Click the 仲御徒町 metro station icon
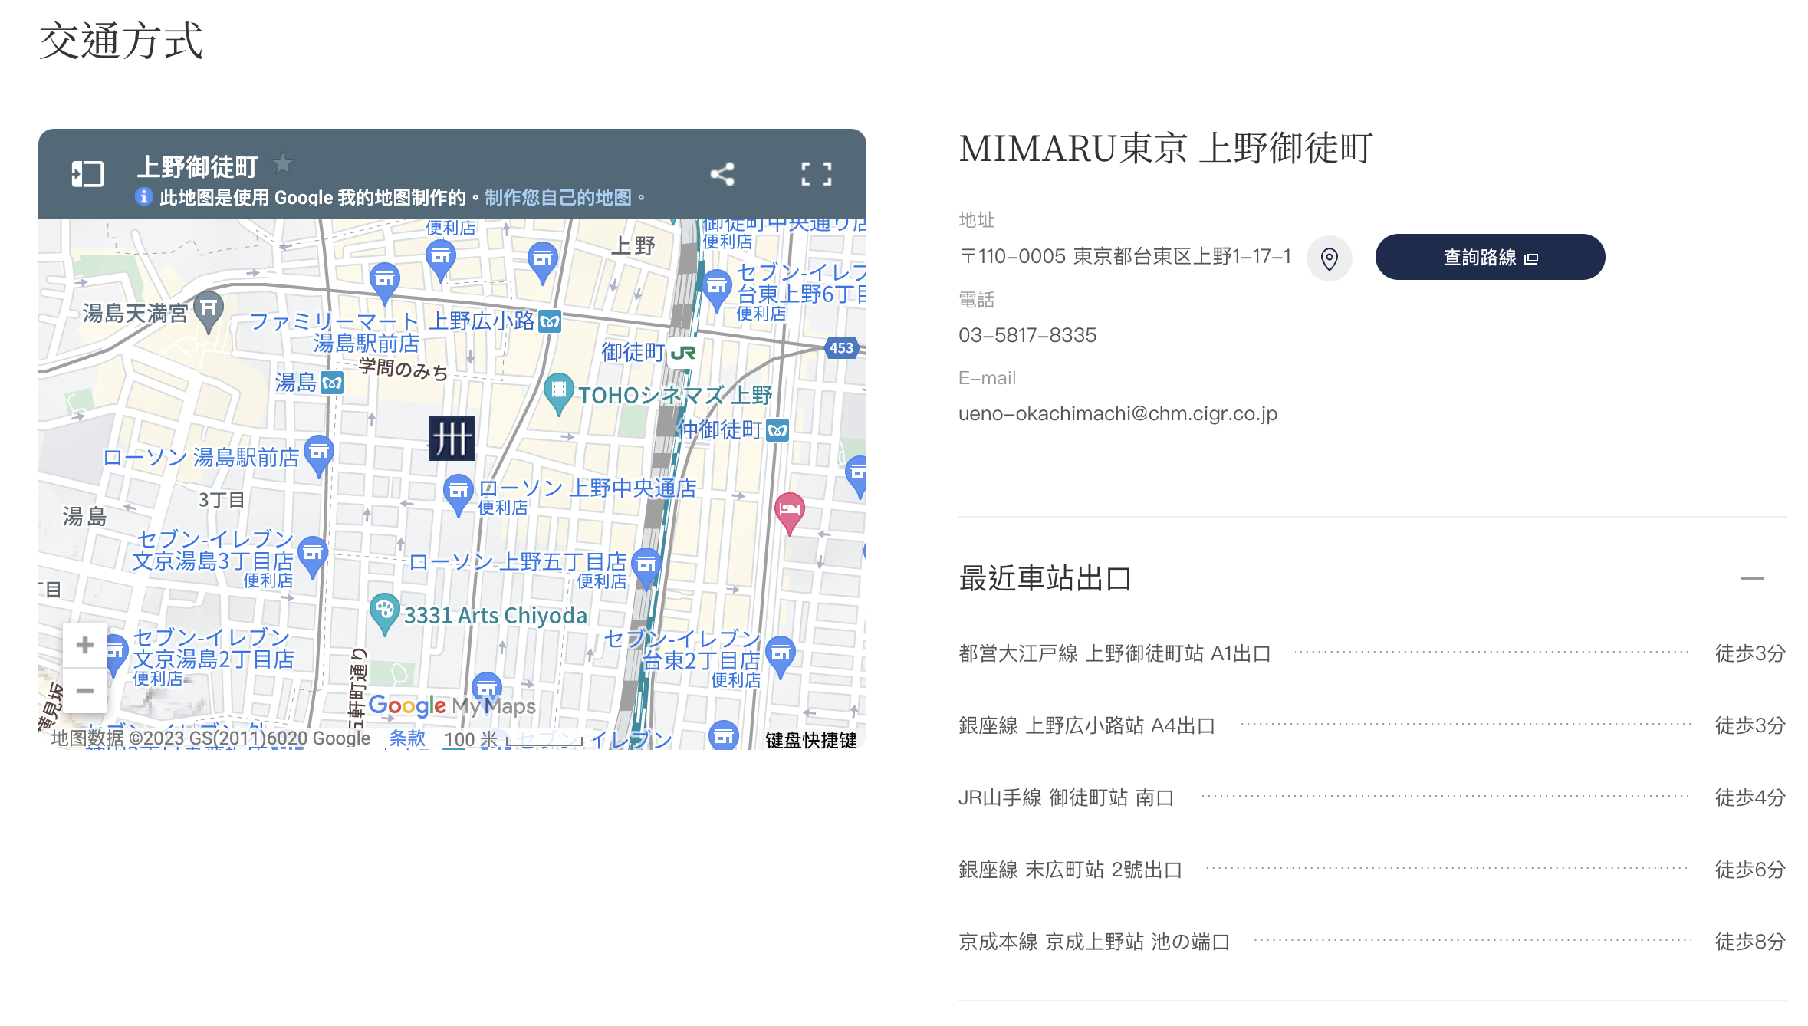This screenshot has height=1026, width=1808. pos(777,430)
